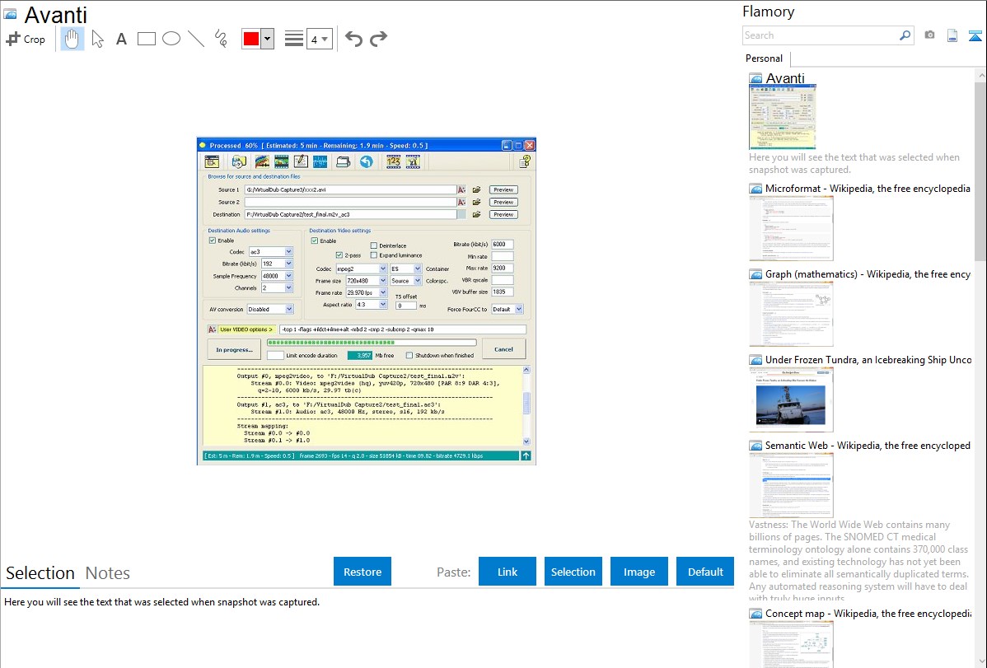The width and height of the screenshot is (987, 668).
Task: Click the Destination open-folder icon
Action: click(x=476, y=215)
